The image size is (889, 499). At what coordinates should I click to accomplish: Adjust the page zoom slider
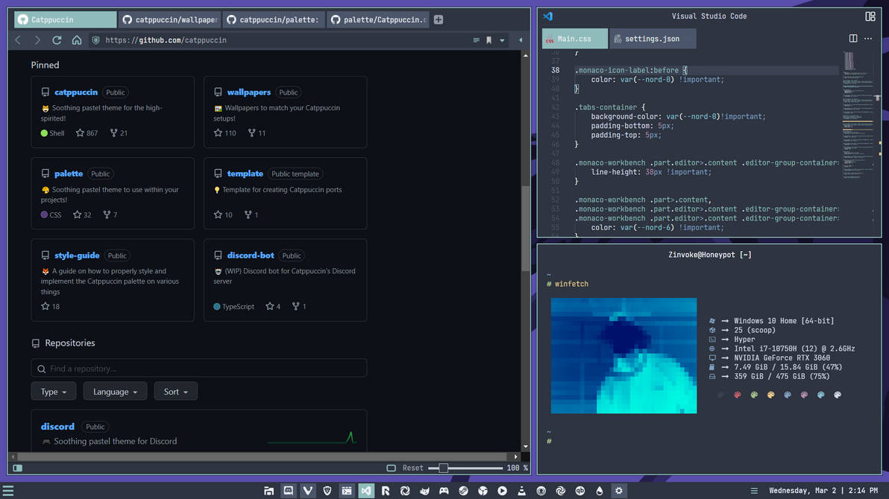[465, 468]
